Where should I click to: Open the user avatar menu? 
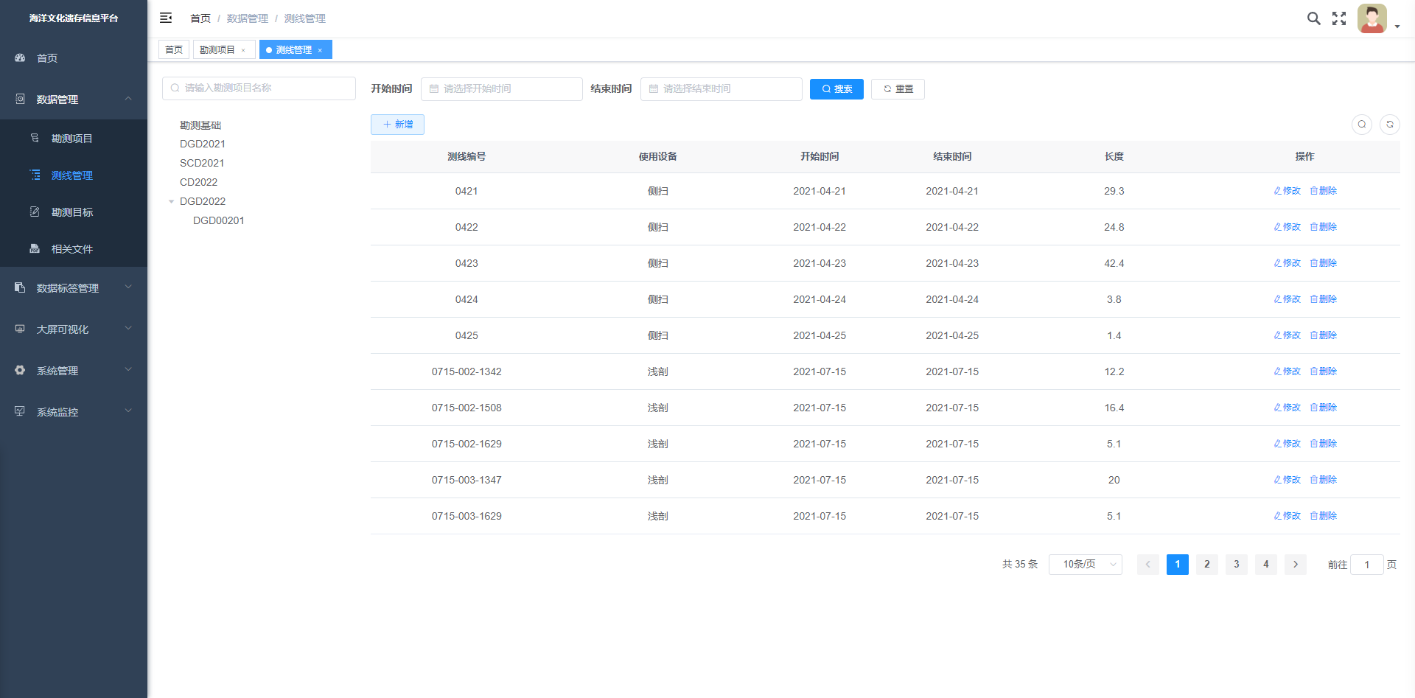(x=1372, y=18)
